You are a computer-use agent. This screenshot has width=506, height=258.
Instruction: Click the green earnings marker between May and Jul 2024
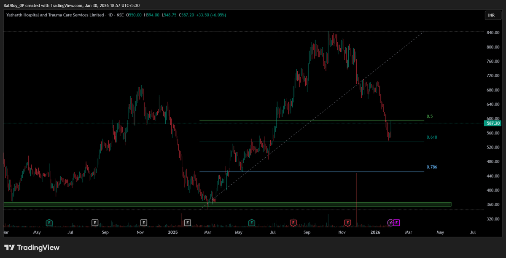[49, 222]
